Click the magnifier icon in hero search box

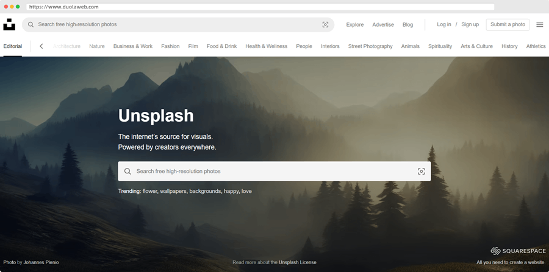pos(127,171)
